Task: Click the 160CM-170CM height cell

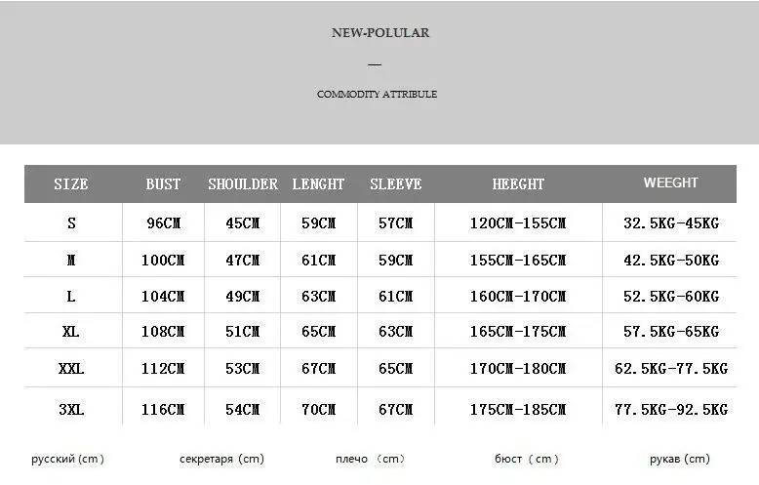Action: (x=518, y=297)
